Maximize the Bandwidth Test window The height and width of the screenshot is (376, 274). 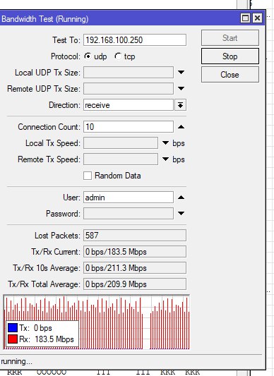(245, 18)
